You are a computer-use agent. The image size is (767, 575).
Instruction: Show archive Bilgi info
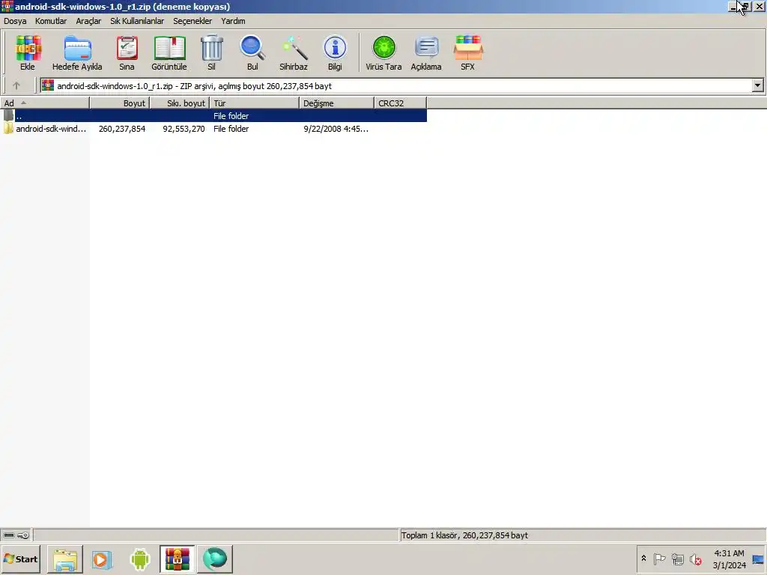pos(335,52)
